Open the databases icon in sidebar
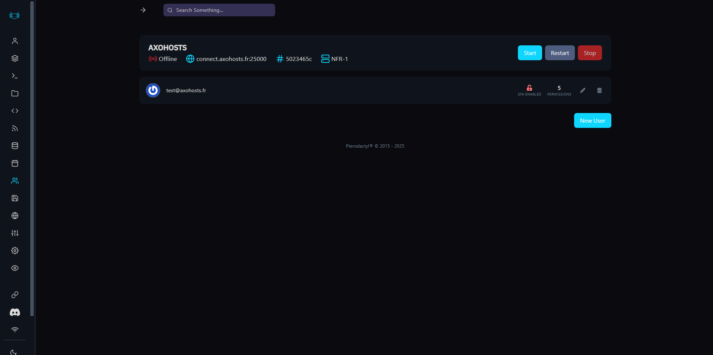The width and height of the screenshot is (713, 355). click(15, 146)
